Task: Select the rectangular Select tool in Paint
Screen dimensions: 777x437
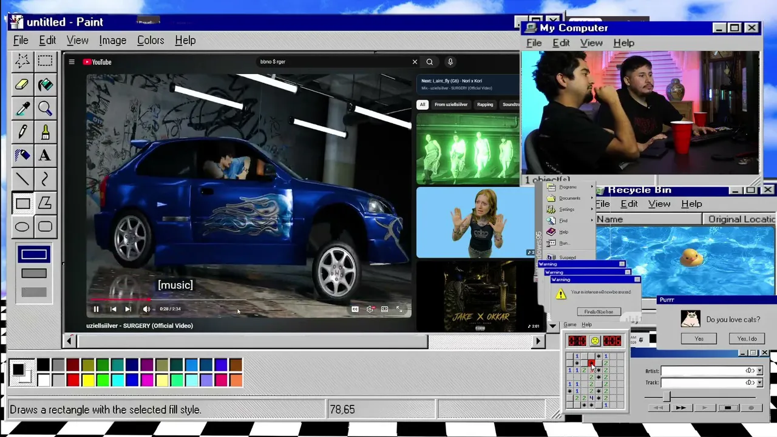Action: point(45,61)
